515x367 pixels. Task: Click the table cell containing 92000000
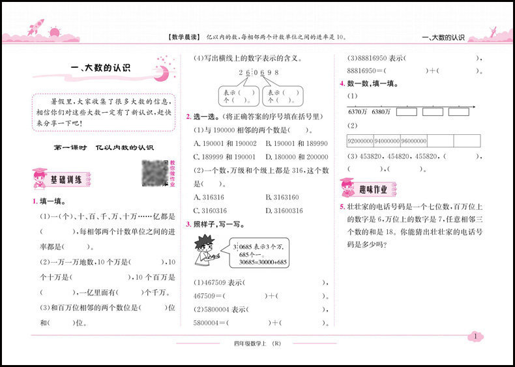(x=360, y=141)
